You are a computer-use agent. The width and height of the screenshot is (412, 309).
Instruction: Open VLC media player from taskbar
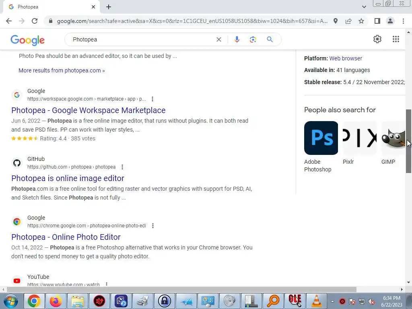[317, 301]
